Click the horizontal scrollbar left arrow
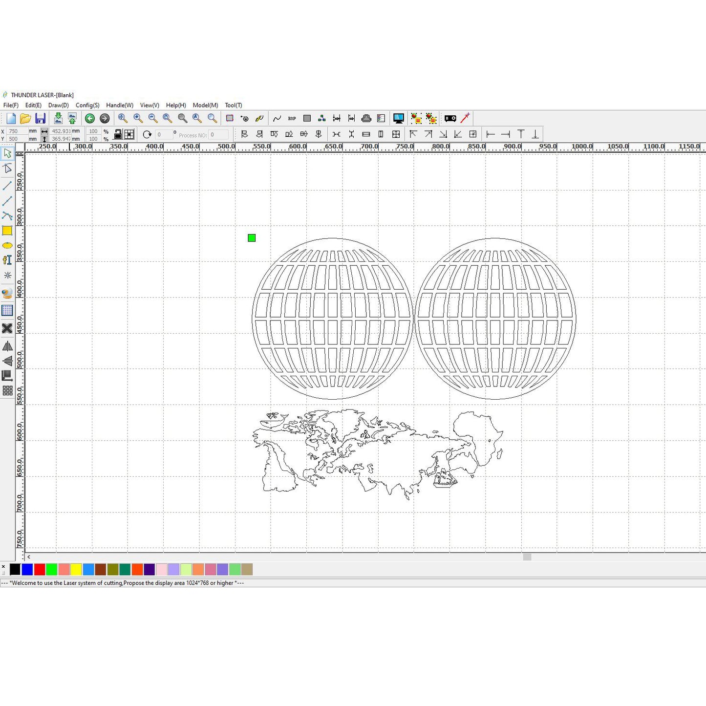 29,557
